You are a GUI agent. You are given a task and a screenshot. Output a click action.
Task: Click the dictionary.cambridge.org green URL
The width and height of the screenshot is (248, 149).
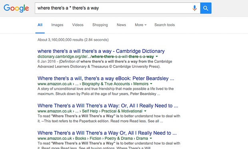click(x=96, y=56)
